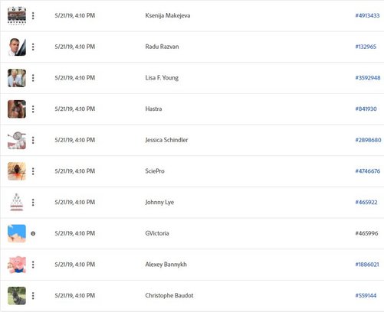The height and width of the screenshot is (312, 384).
Task: Select the pig cartoon thumbnail
Action: click(17, 265)
